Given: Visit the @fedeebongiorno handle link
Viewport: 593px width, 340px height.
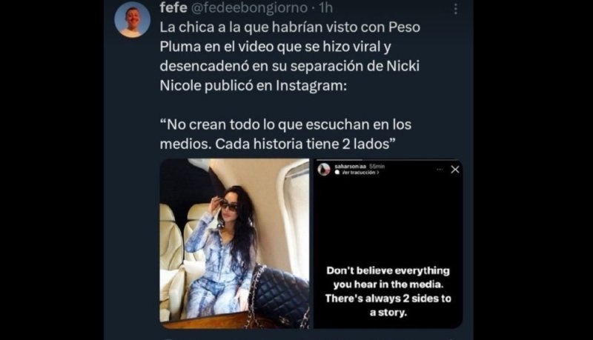Looking at the screenshot, I should 249,8.
